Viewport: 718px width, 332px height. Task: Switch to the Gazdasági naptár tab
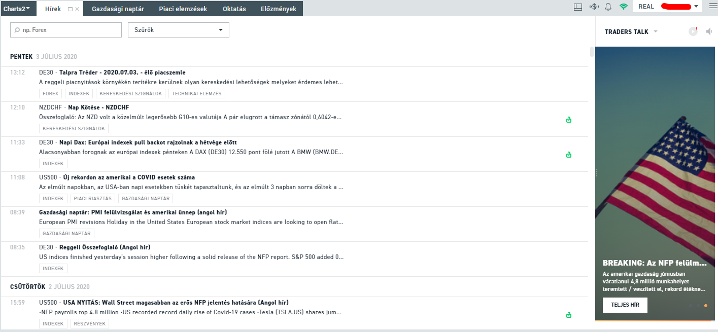click(118, 9)
